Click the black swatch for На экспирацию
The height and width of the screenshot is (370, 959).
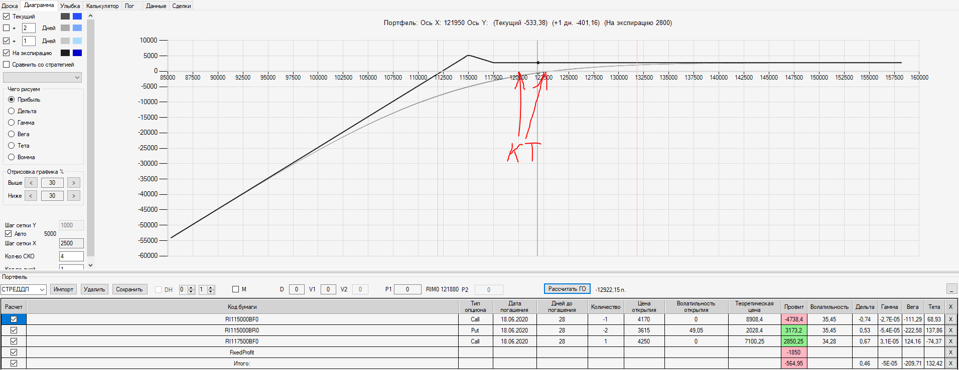point(65,53)
